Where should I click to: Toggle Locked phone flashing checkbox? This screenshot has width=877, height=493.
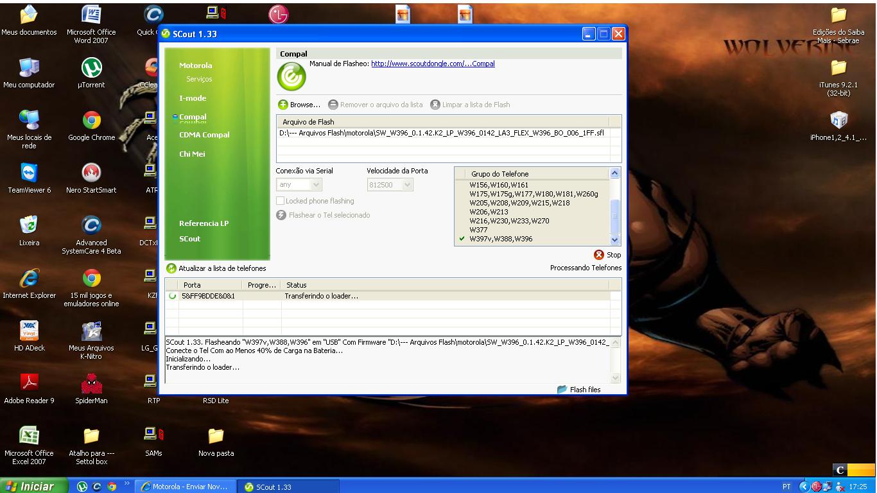coord(280,201)
